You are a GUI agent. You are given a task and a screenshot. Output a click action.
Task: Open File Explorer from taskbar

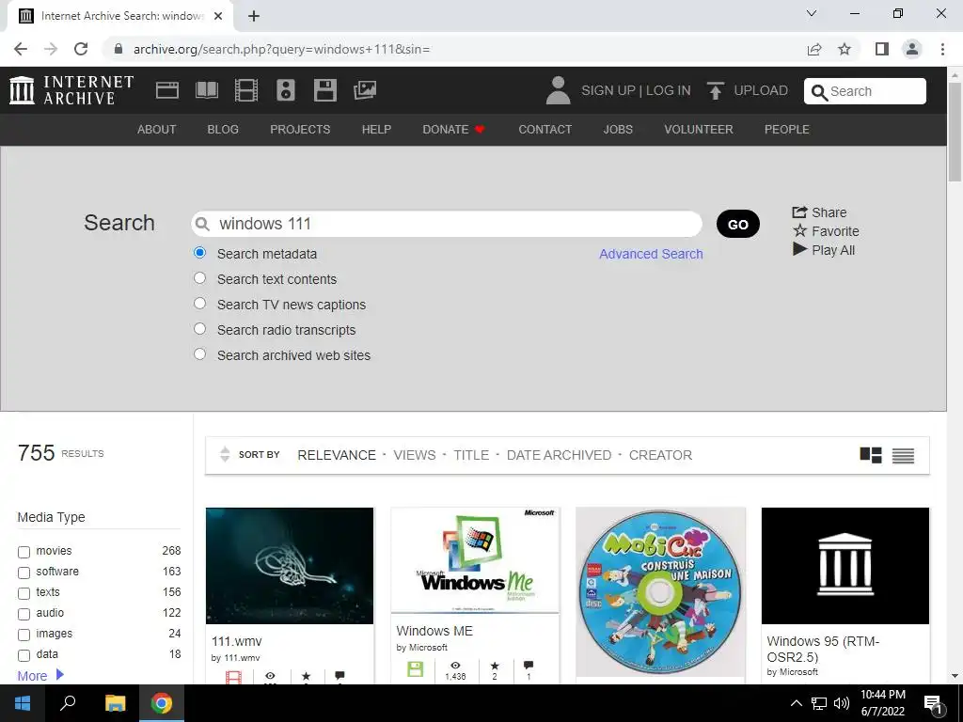[x=115, y=703]
